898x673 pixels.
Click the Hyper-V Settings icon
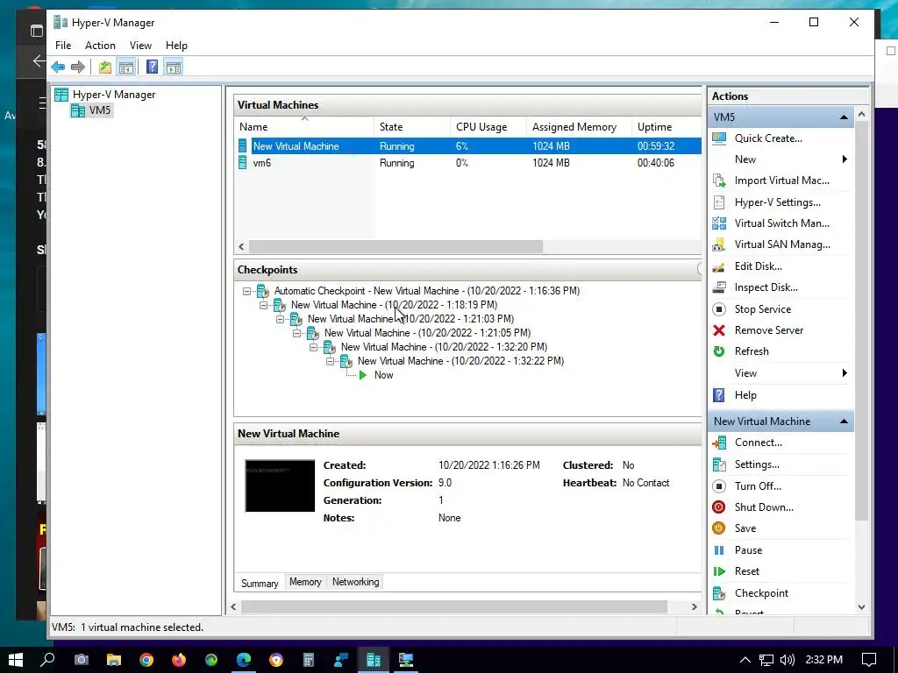tap(719, 202)
